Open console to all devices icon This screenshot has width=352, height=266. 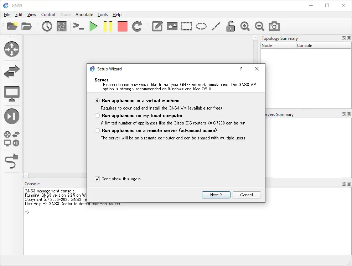(79, 26)
